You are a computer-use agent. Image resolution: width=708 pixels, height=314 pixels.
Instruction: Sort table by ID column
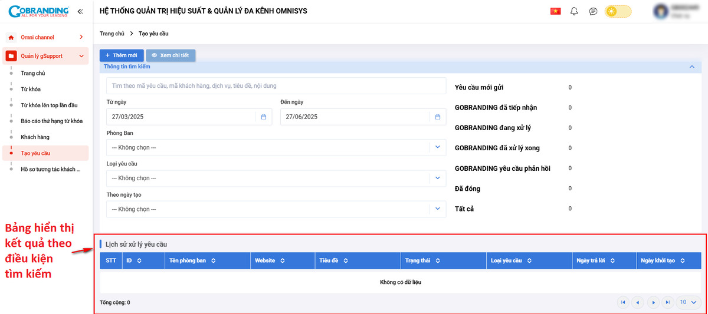click(139, 260)
